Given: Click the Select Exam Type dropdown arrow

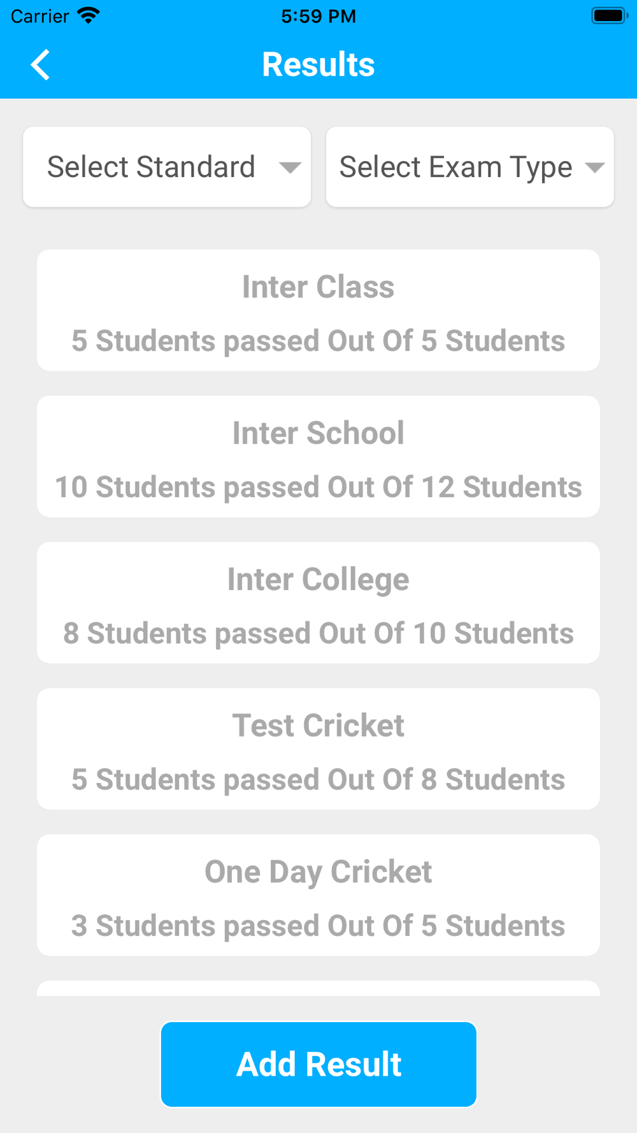Looking at the screenshot, I should [x=594, y=168].
